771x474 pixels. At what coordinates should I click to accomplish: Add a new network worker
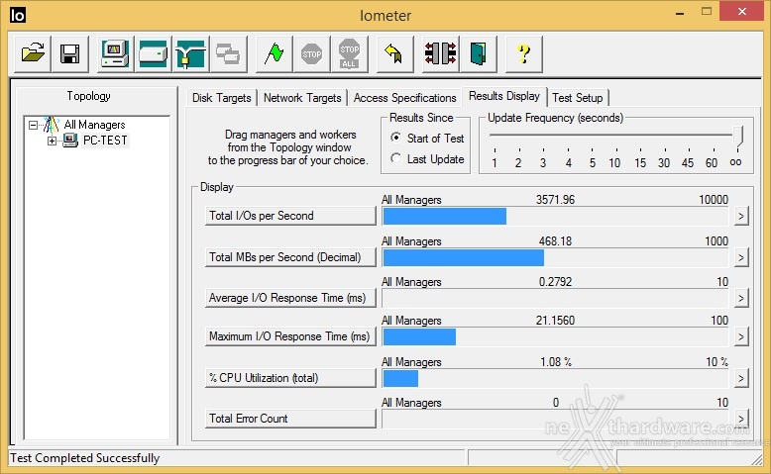190,53
